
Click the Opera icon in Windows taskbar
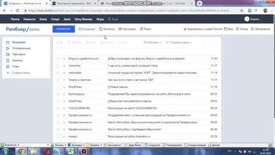coord(46,151)
